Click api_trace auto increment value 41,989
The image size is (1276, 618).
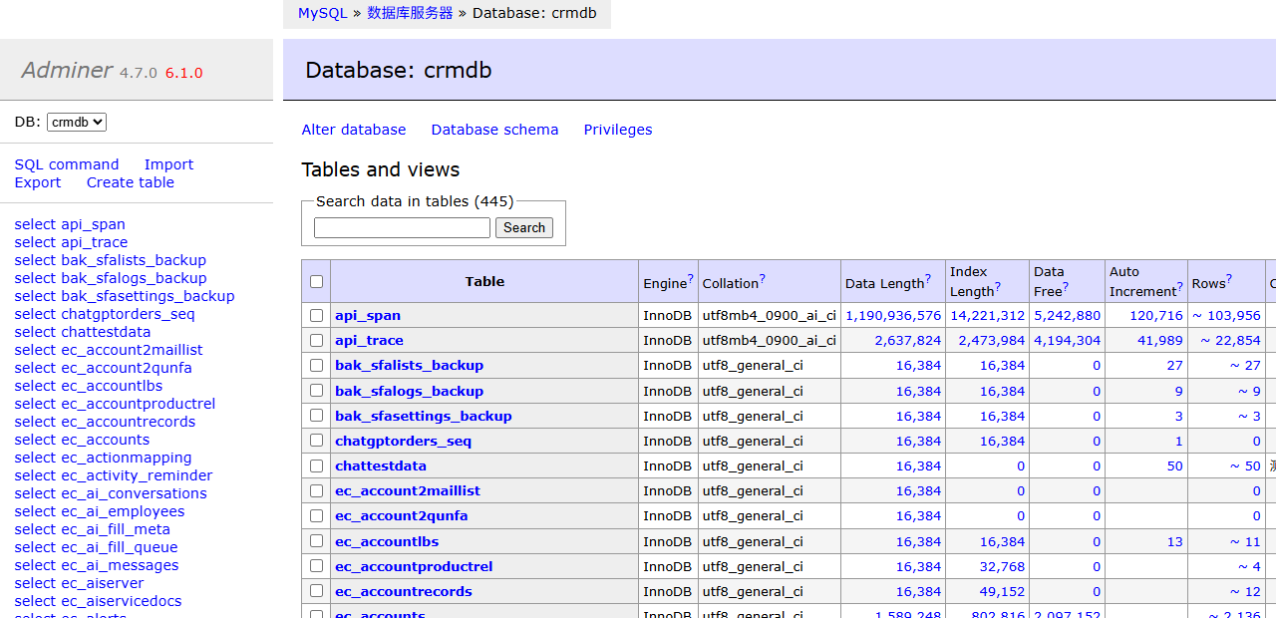click(1158, 340)
